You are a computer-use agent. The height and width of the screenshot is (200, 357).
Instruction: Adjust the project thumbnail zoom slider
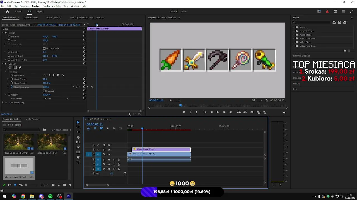coord(26,185)
